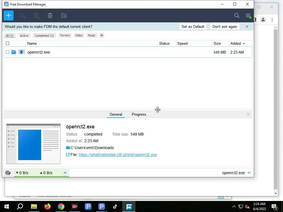283x212 pixels.
Task: Switch to the General details tab
Action: click(x=116, y=115)
